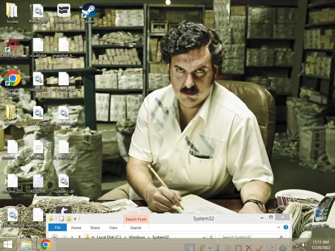The width and height of the screenshot is (335, 251).
Task: Click the search magnifier icon in Explorer
Action: [x=281, y=237]
